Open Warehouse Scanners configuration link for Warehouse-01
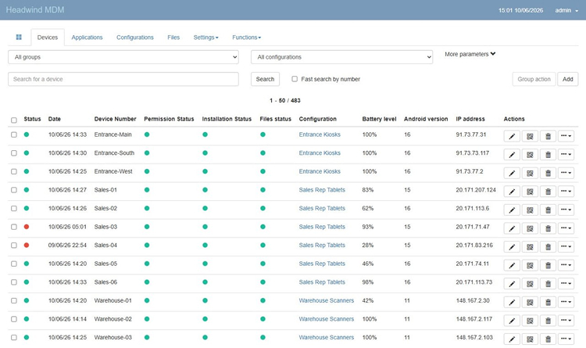586x348 pixels. [x=326, y=300]
